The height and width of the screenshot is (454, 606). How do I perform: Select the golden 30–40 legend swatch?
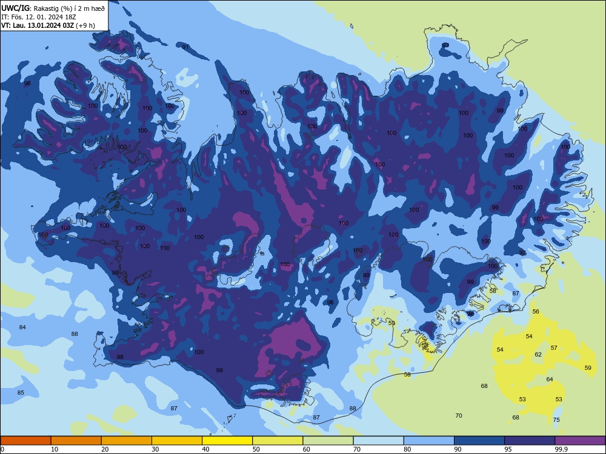[x=177, y=441]
